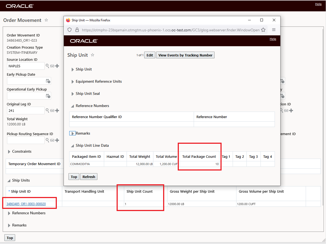
Task: Expand Remarks in the Order Movement page
Action: pos(9,225)
